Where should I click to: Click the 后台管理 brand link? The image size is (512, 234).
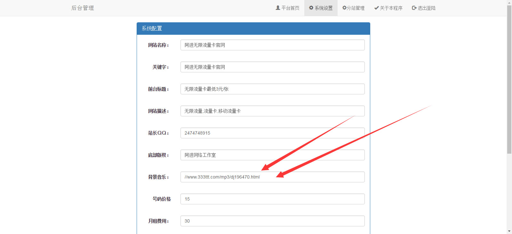pos(83,8)
